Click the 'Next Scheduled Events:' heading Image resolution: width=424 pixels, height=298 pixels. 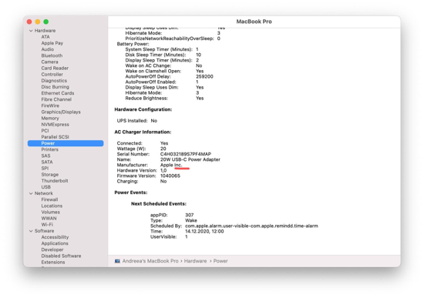coord(159,204)
